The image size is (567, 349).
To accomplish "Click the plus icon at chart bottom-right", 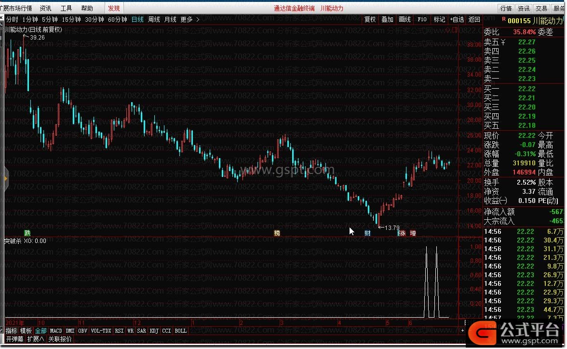I will click(462, 331).
